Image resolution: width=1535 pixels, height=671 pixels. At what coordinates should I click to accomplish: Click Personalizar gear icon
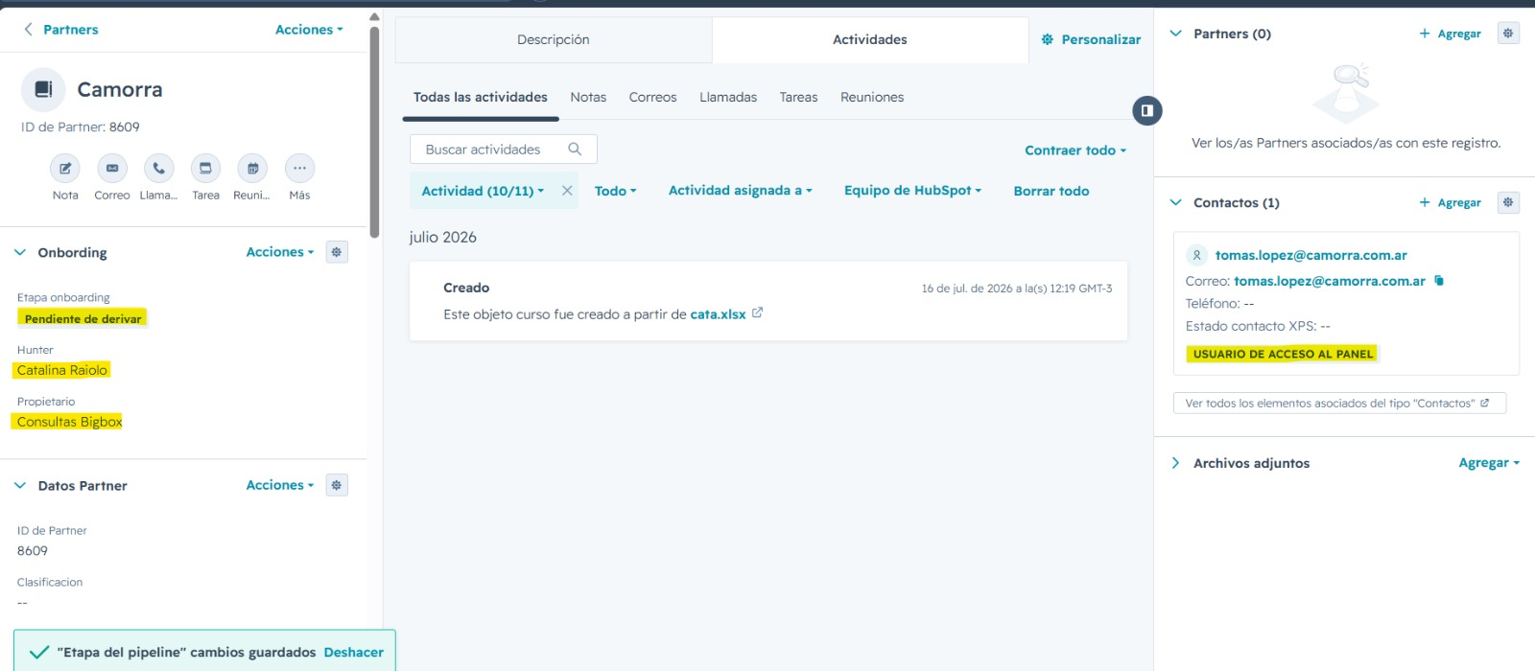(1048, 39)
